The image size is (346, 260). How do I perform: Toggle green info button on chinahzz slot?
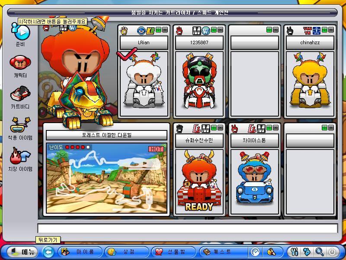point(325,30)
